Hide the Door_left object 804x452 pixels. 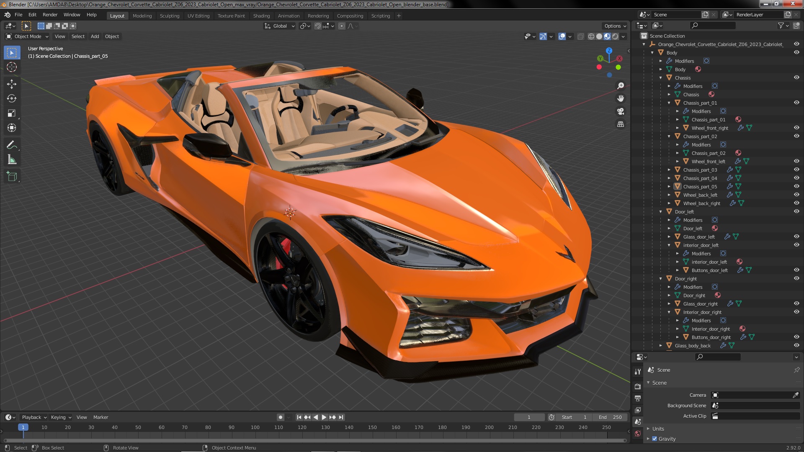click(796, 211)
